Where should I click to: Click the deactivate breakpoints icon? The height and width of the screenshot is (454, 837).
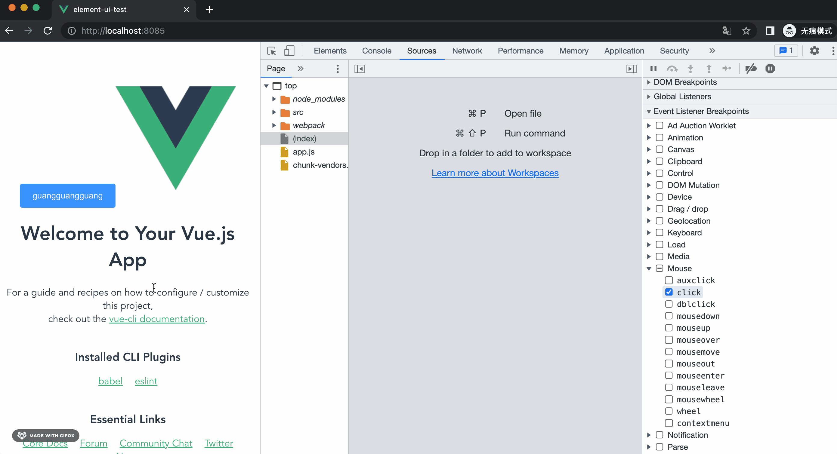tap(751, 69)
